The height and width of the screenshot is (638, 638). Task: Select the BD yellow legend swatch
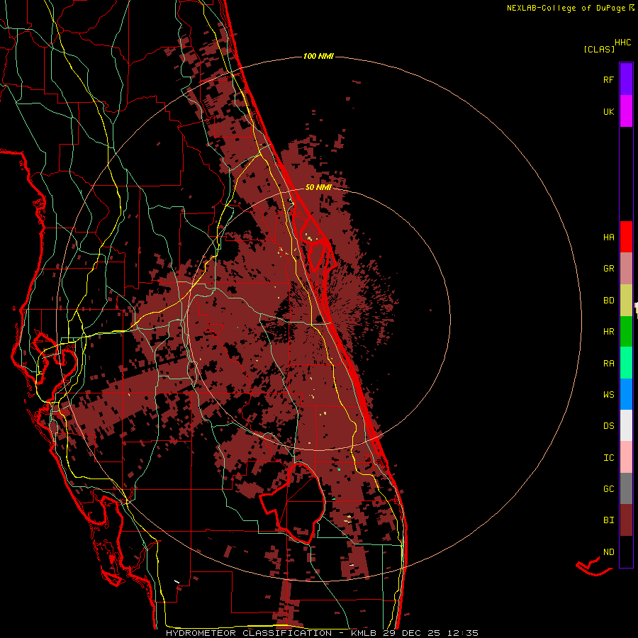click(626, 301)
